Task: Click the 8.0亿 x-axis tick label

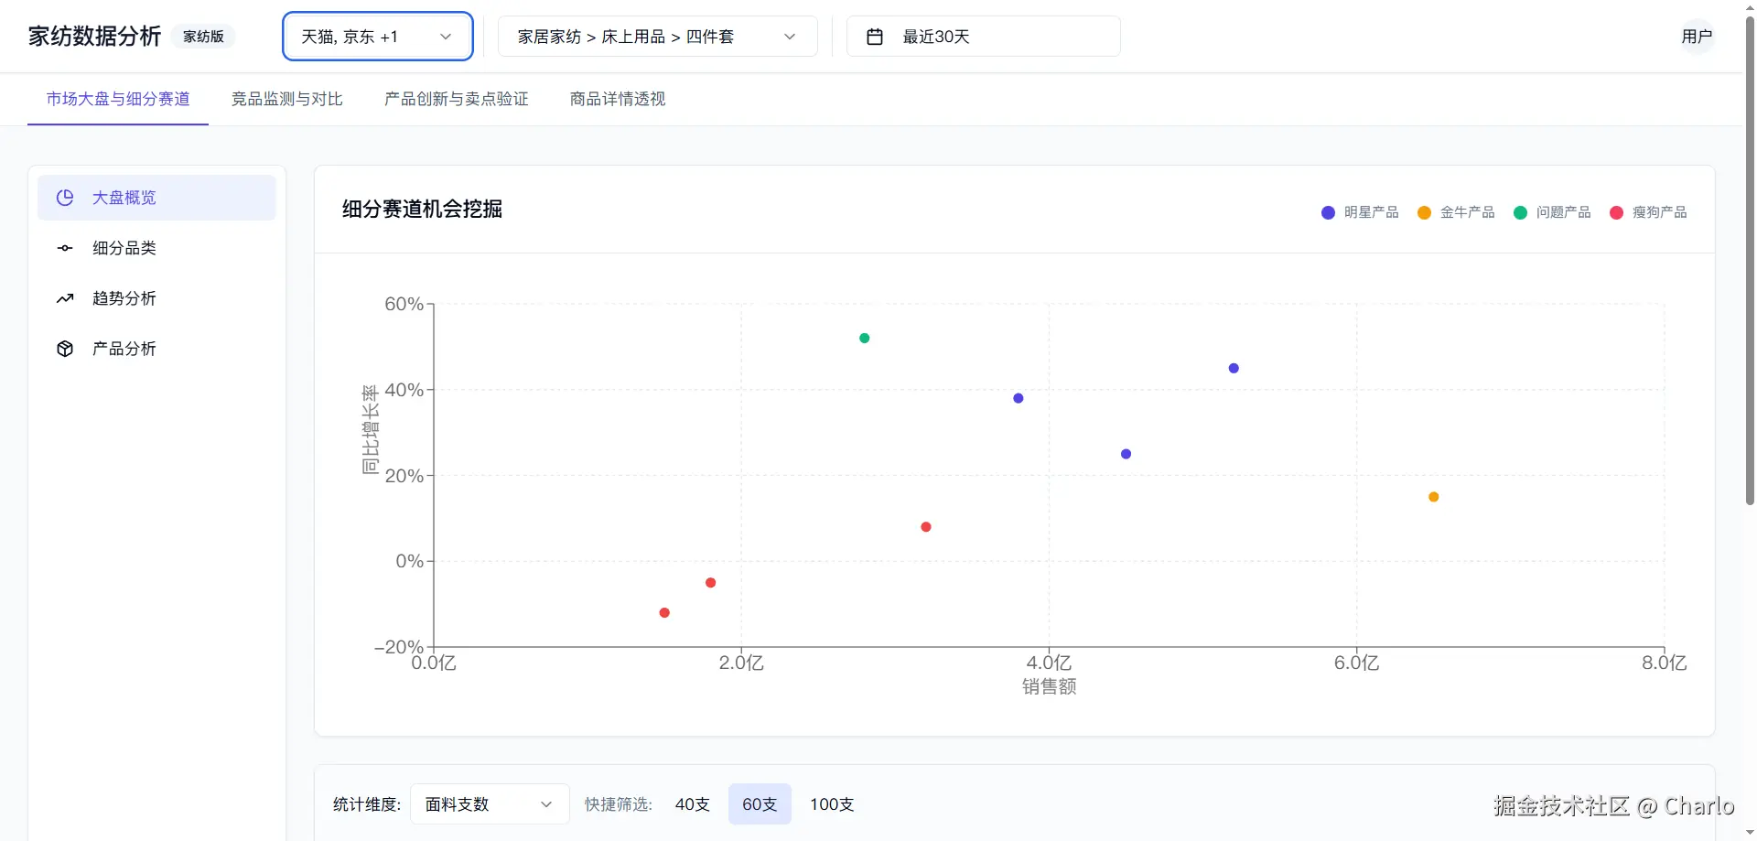Action: (1664, 663)
